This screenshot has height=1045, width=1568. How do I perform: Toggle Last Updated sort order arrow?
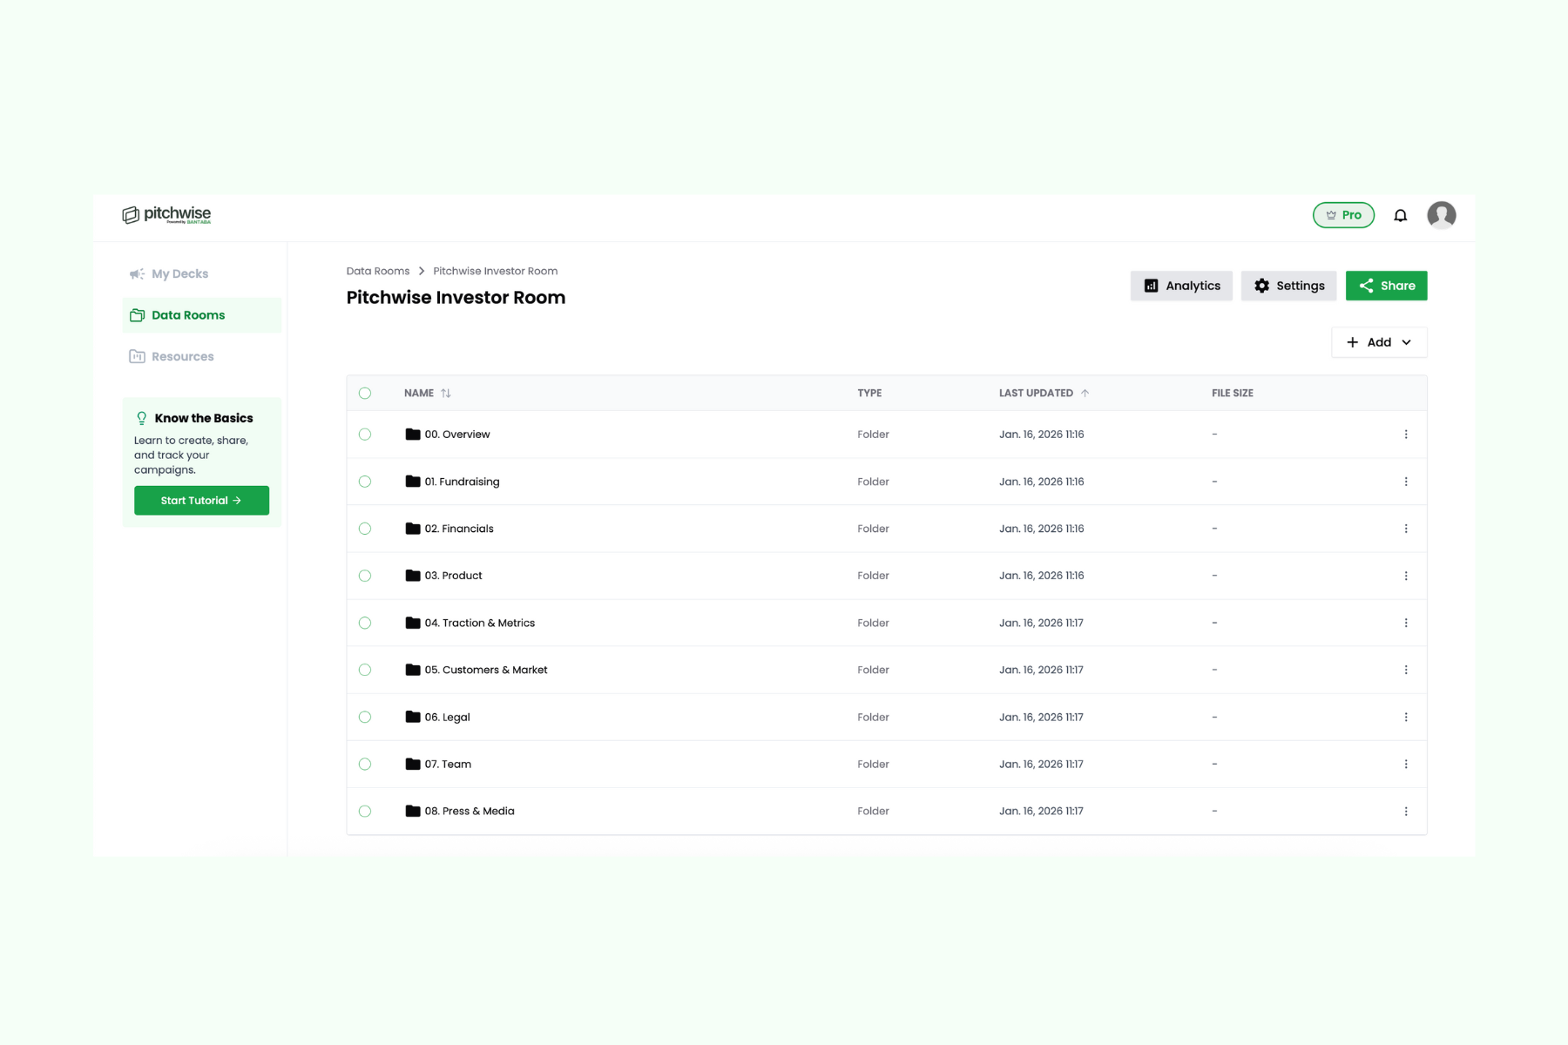pos(1085,393)
